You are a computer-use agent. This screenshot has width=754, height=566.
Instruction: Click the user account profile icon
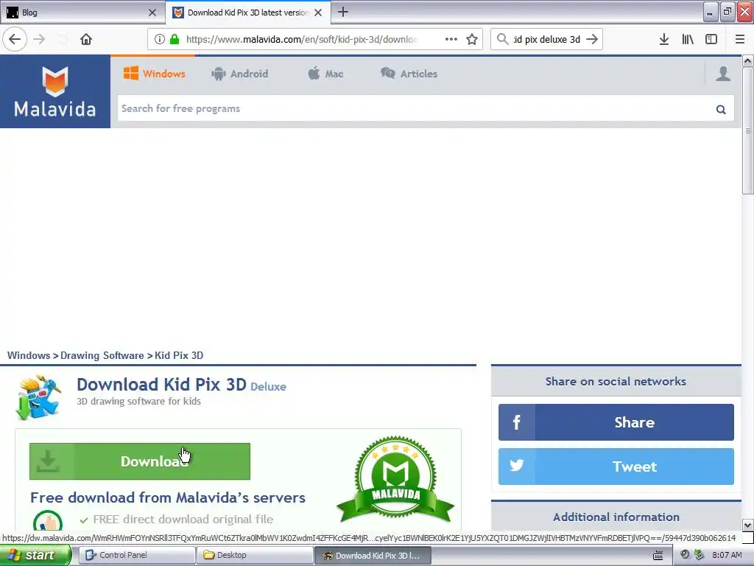(x=723, y=74)
